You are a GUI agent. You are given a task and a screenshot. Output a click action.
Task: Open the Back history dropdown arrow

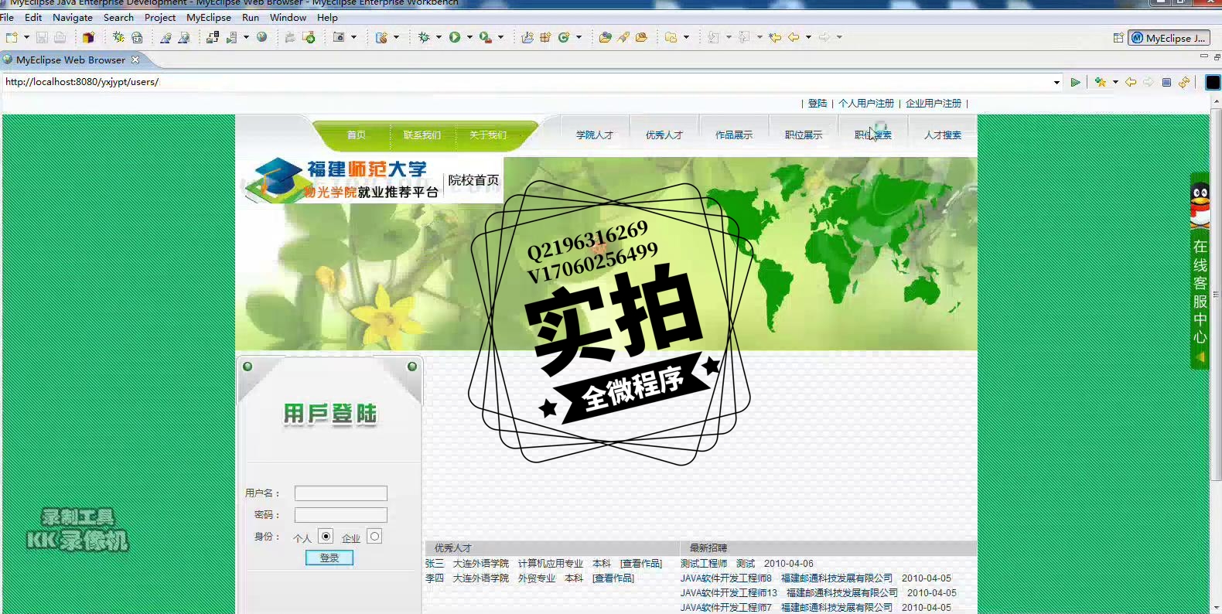coord(809,37)
